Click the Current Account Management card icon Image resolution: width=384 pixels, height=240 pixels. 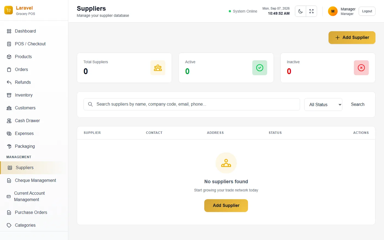tap(9, 197)
